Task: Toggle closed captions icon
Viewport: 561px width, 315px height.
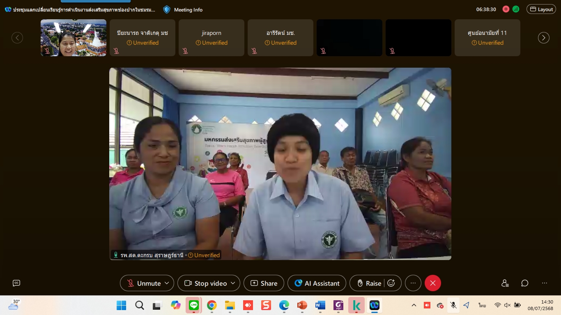Action: (16, 283)
